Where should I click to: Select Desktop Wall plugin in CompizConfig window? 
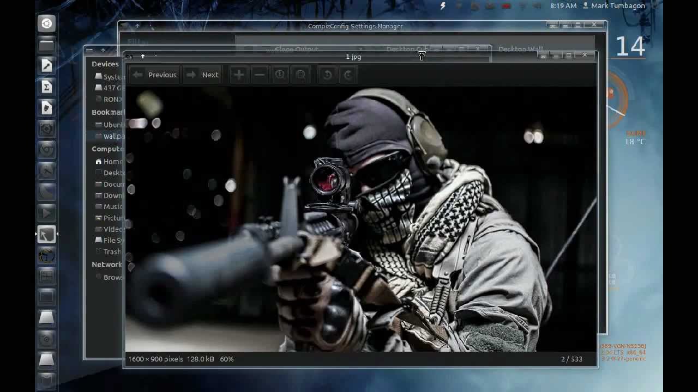click(521, 49)
